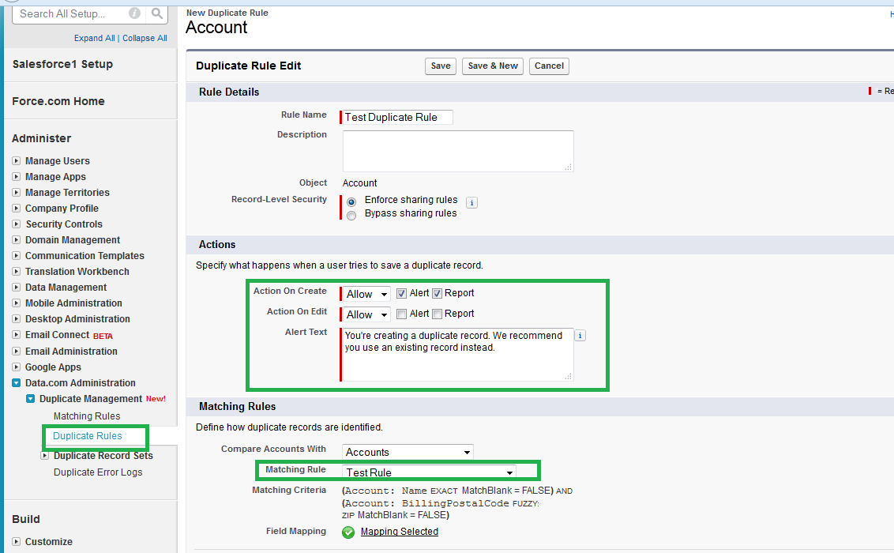Click in the Rule Name field

click(397, 118)
